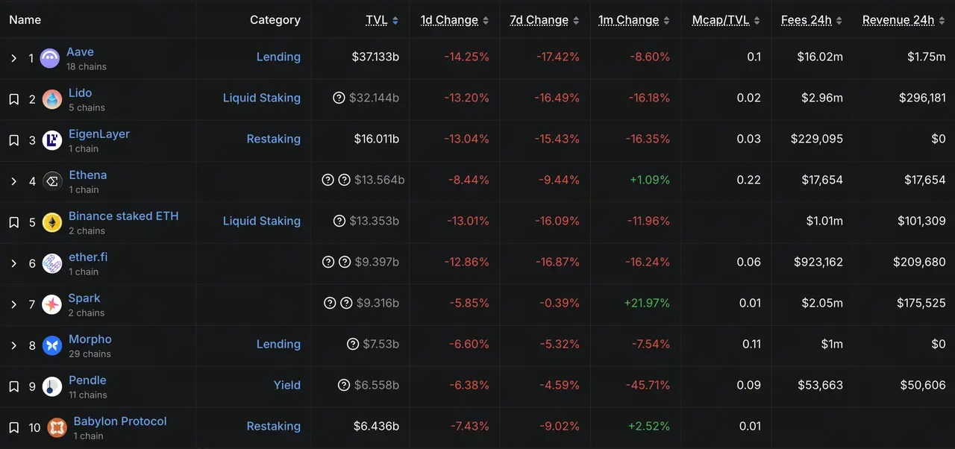Click the EigenLayer logo icon
This screenshot has height=449, width=955.
tap(52, 140)
